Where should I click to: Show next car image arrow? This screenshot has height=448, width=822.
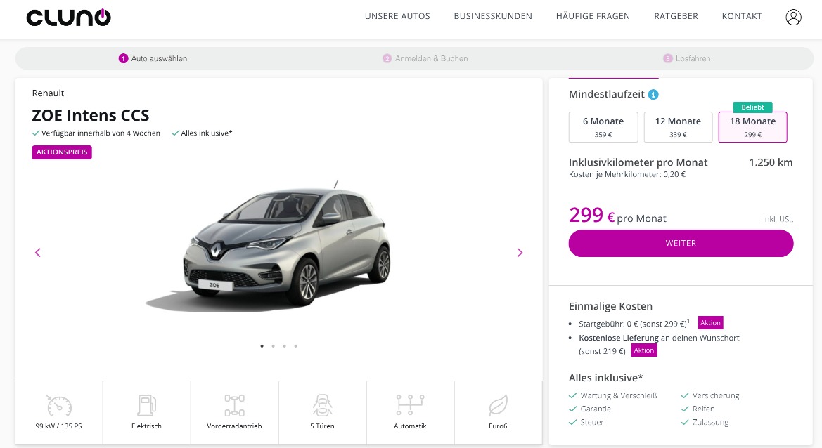520,253
